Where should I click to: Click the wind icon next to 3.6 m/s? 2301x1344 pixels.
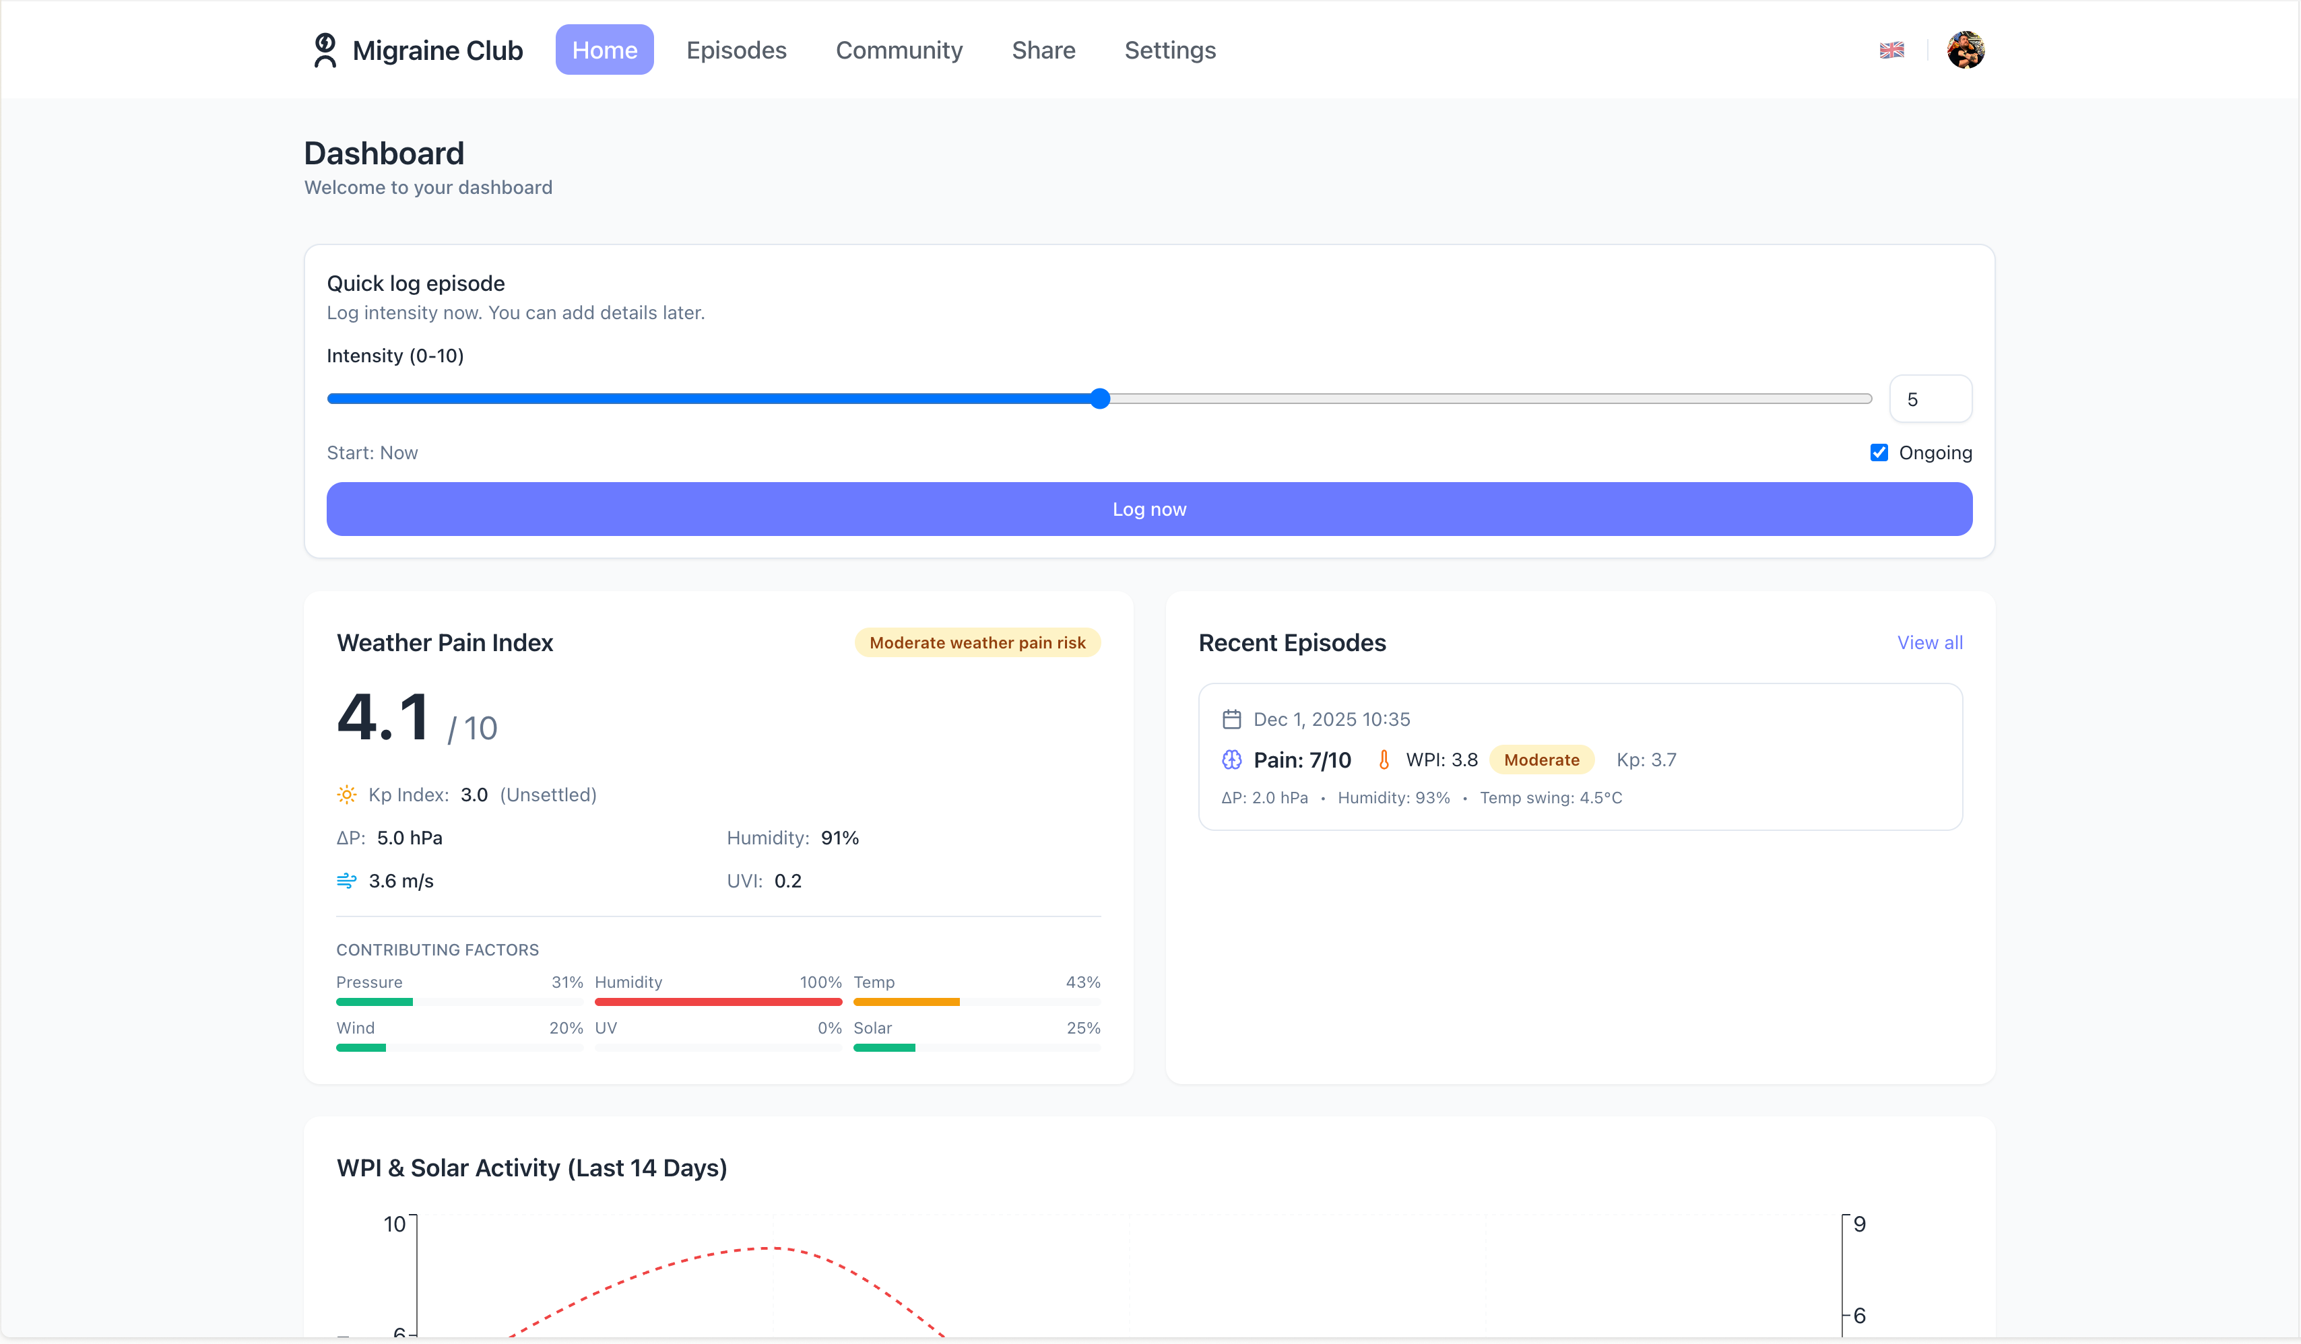pos(346,880)
